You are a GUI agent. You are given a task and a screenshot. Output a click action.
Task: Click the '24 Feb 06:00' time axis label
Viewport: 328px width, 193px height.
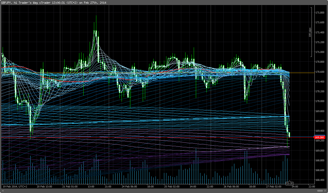[x=129, y=187]
